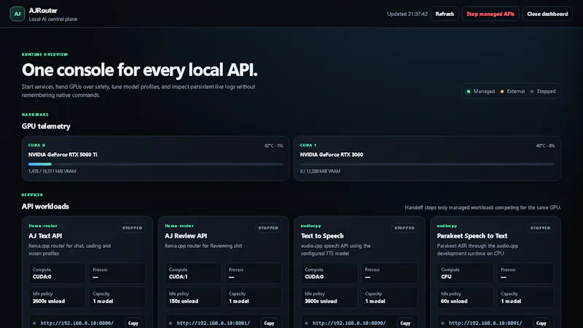Image resolution: width=583 pixels, height=328 pixels.
Task: Stop managed APIs
Action: point(490,14)
